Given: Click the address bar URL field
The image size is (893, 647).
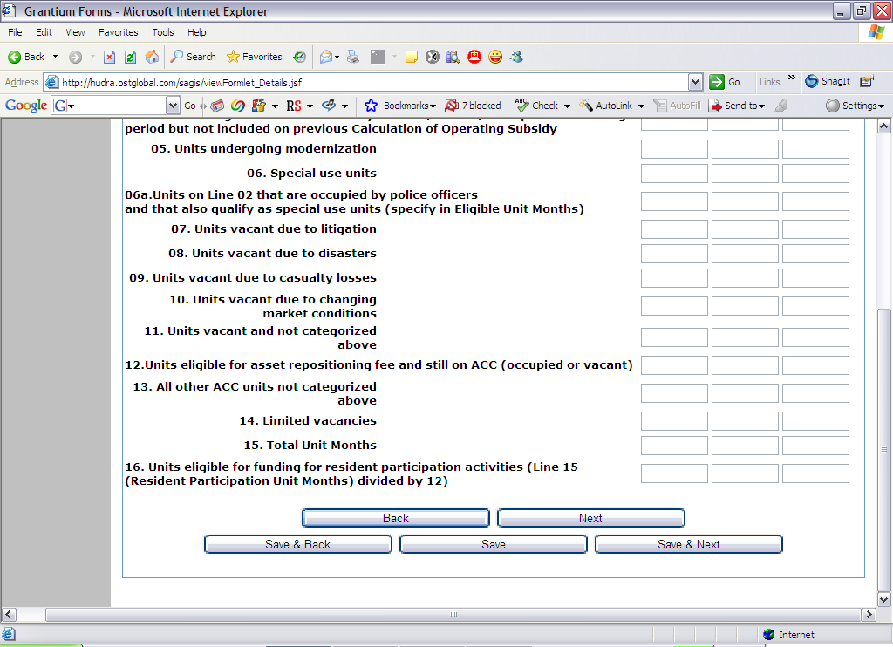Looking at the screenshot, I should click(373, 83).
